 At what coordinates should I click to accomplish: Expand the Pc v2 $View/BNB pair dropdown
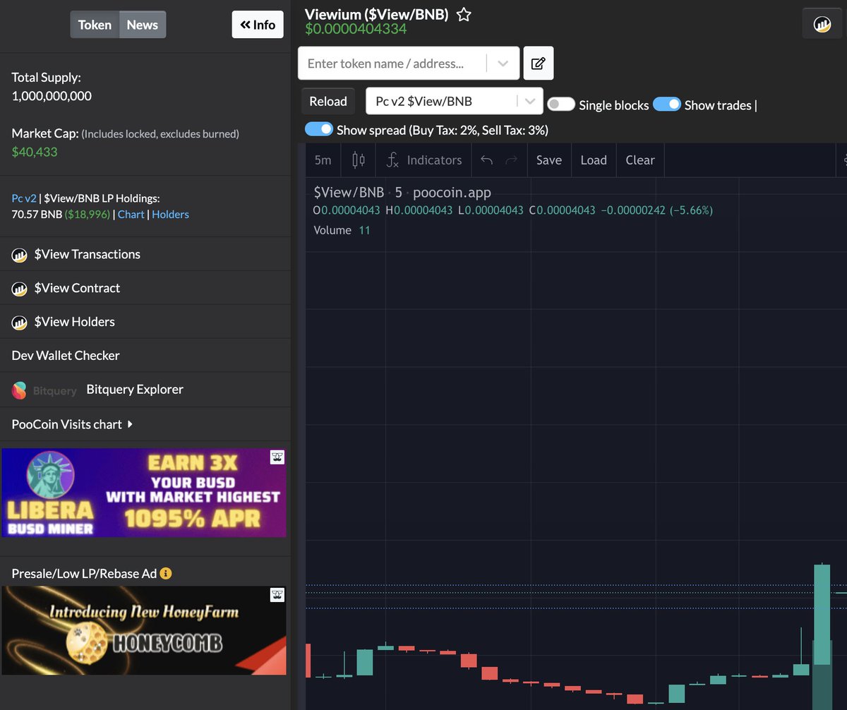pos(529,101)
